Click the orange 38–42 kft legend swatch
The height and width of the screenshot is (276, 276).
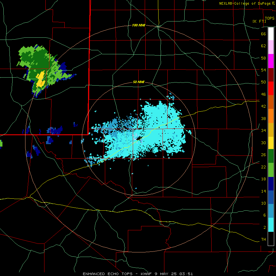pyautogui.click(x=271, y=116)
